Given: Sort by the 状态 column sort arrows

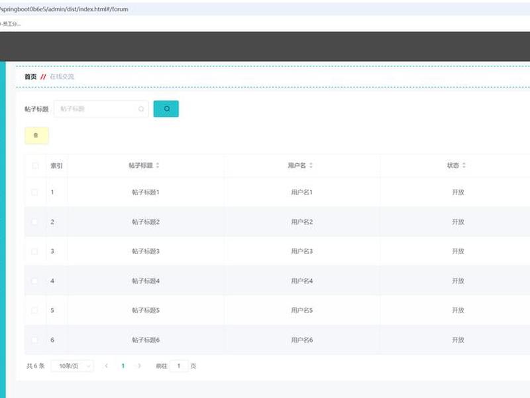Looking at the screenshot, I should point(464,165).
